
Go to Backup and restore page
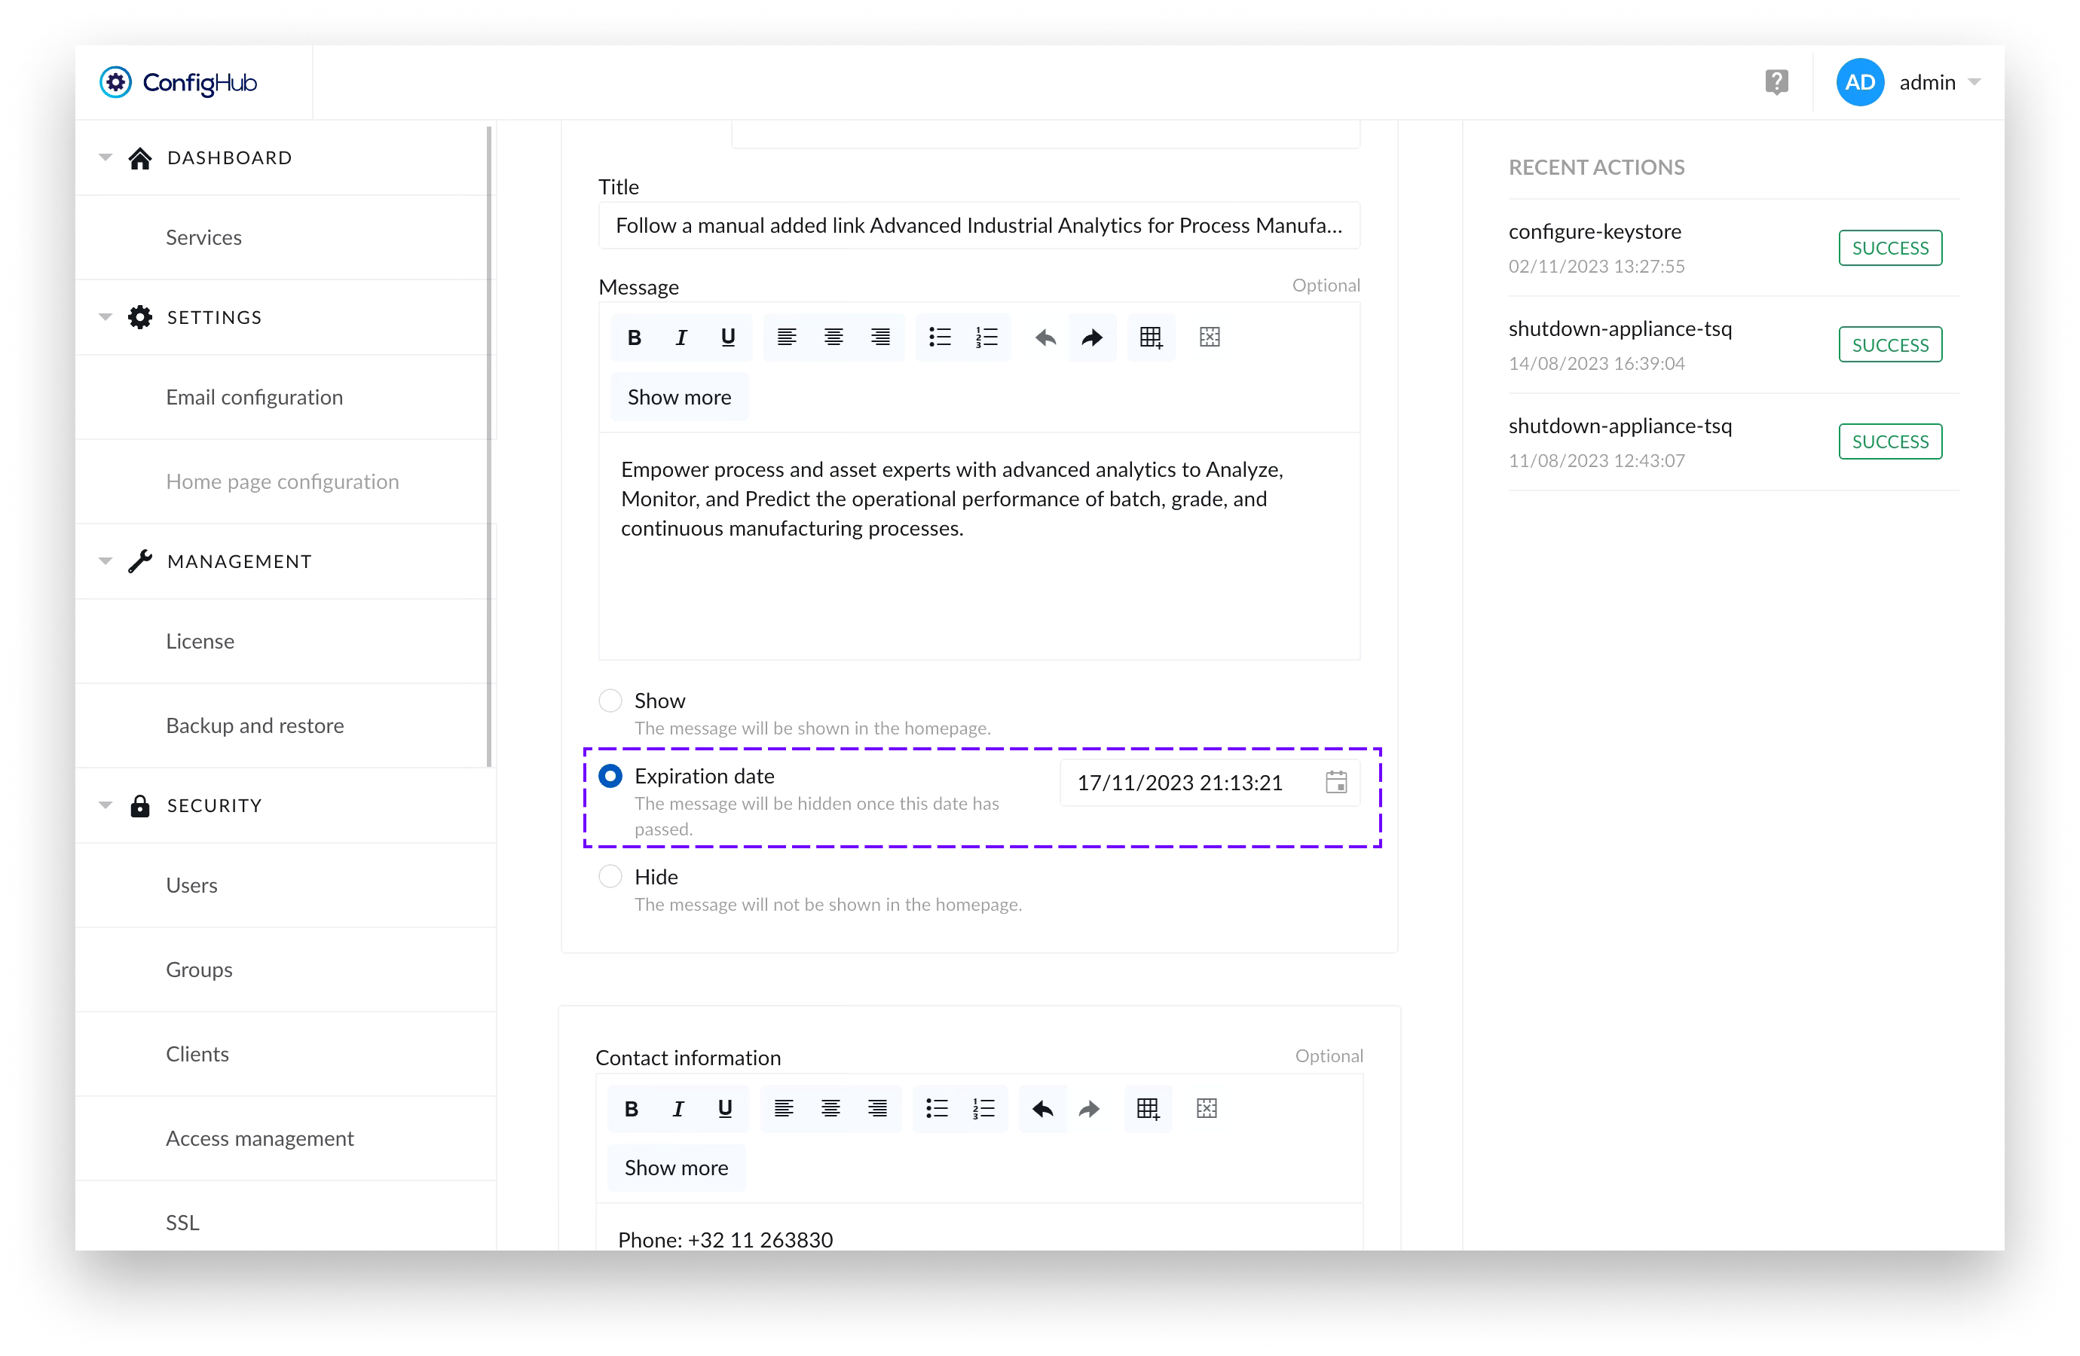point(254,725)
